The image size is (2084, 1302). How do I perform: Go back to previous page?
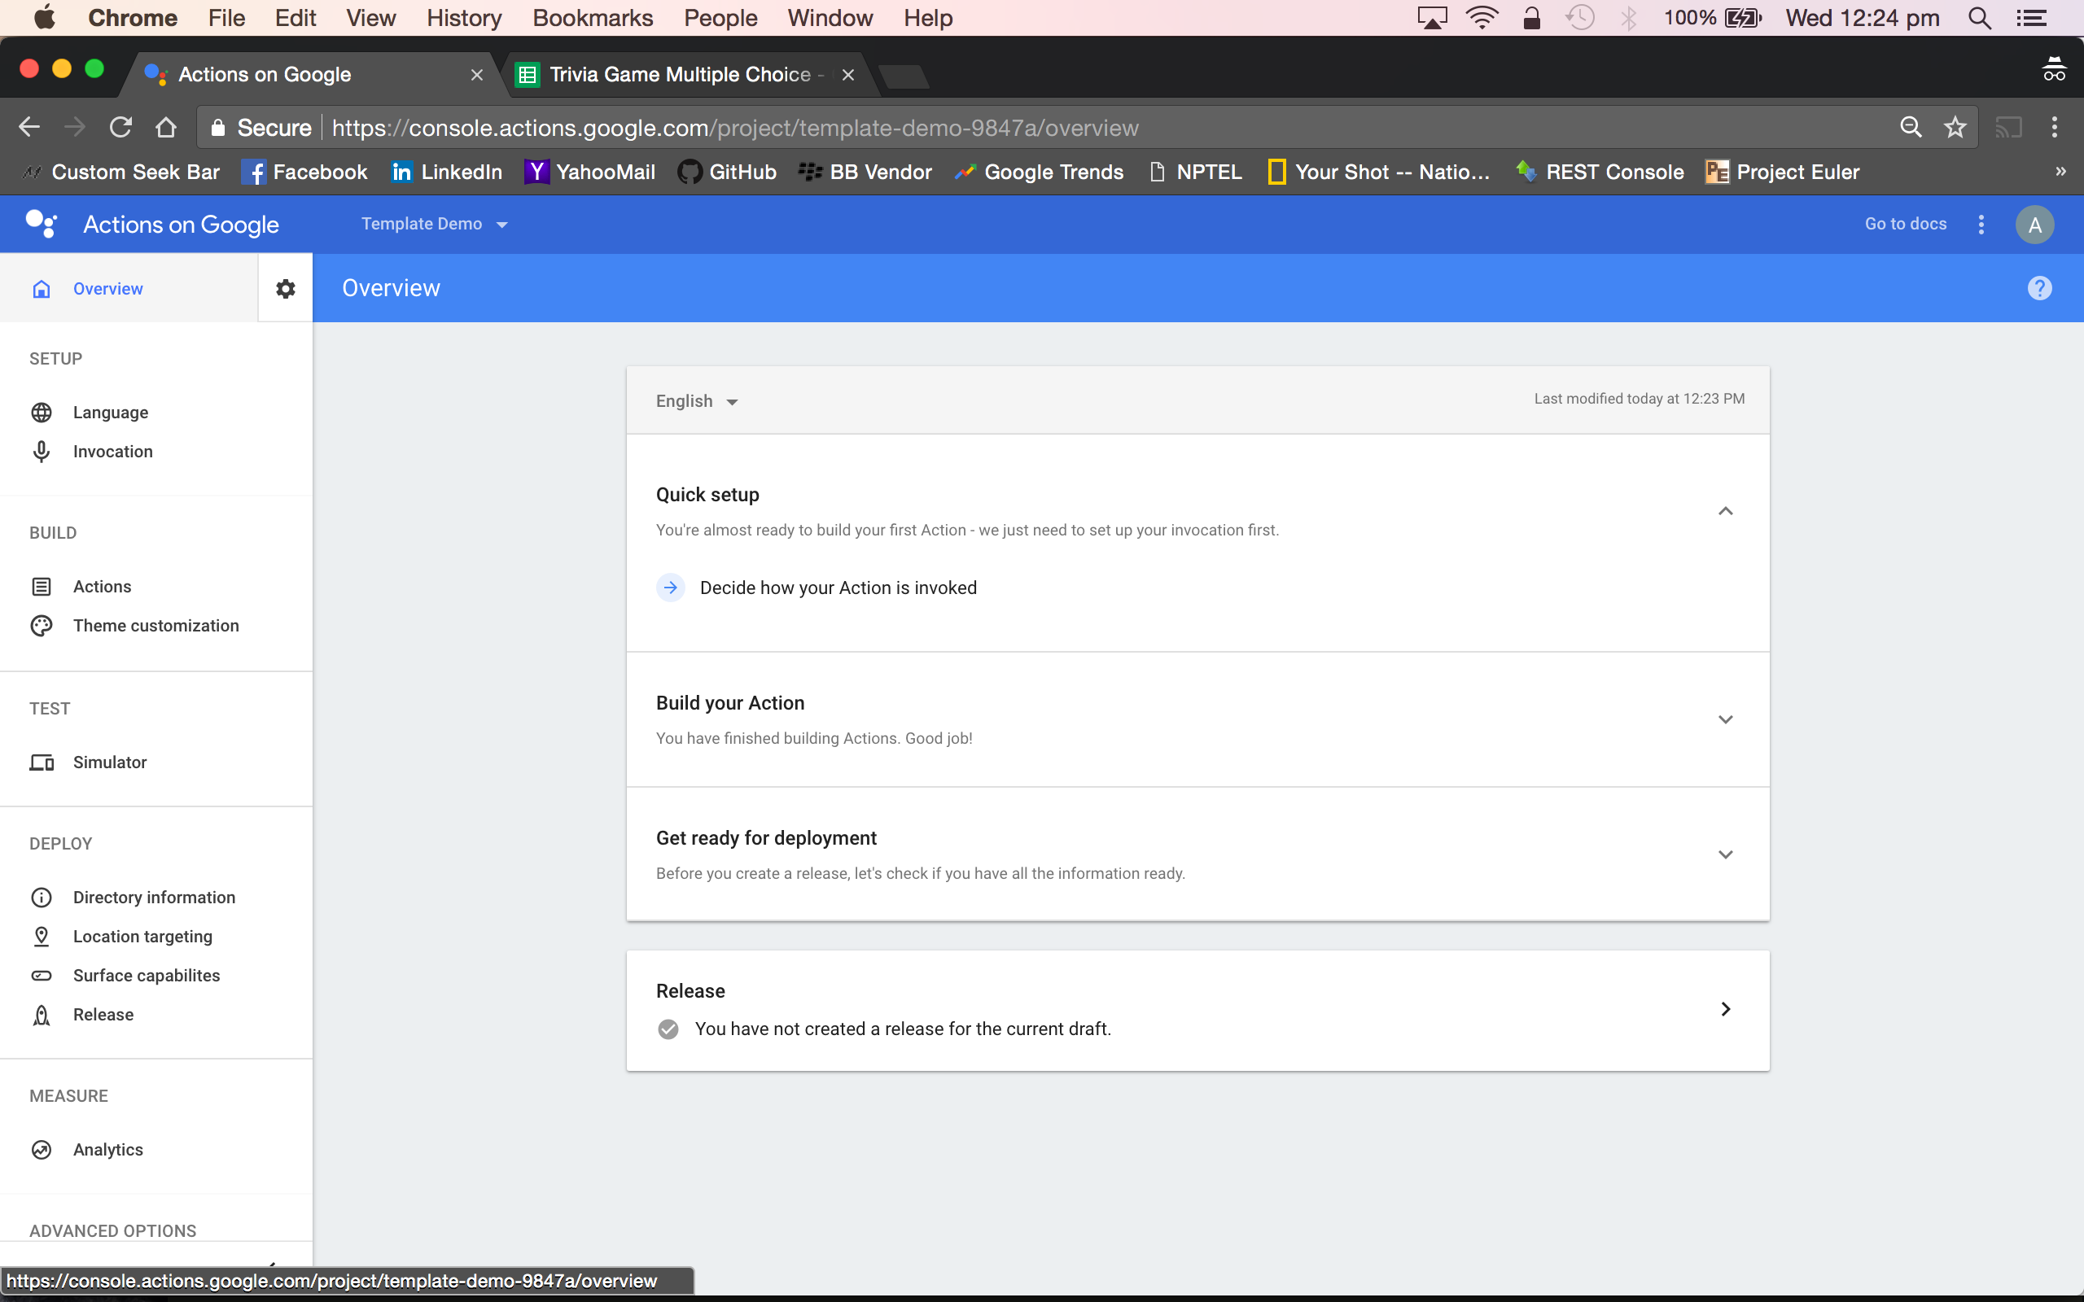click(x=29, y=128)
